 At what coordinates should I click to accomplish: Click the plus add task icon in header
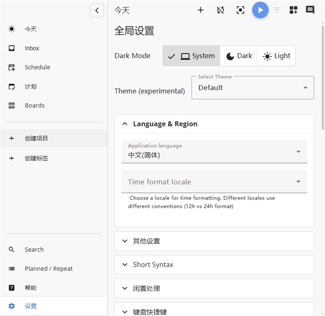(x=201, y=10)
